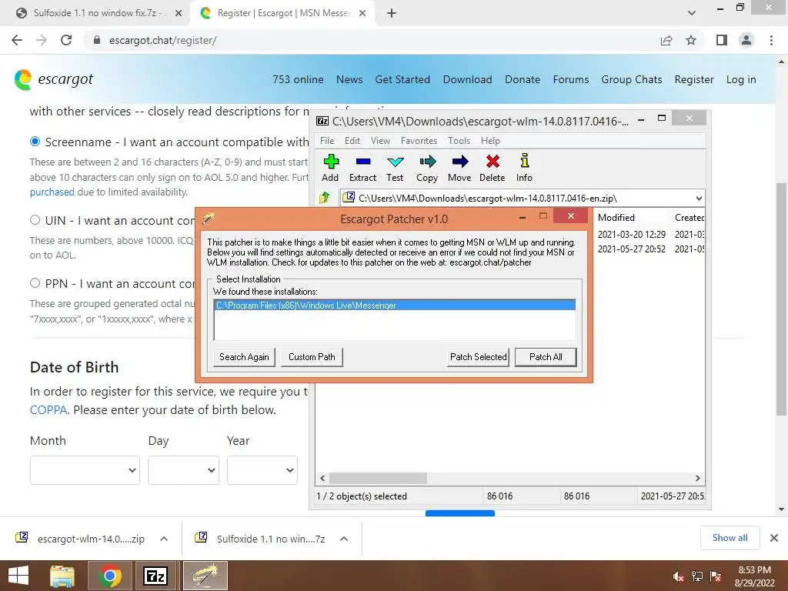Screen dimensions: 788x591
Task: Click Log in link
Action: point(741,79)
